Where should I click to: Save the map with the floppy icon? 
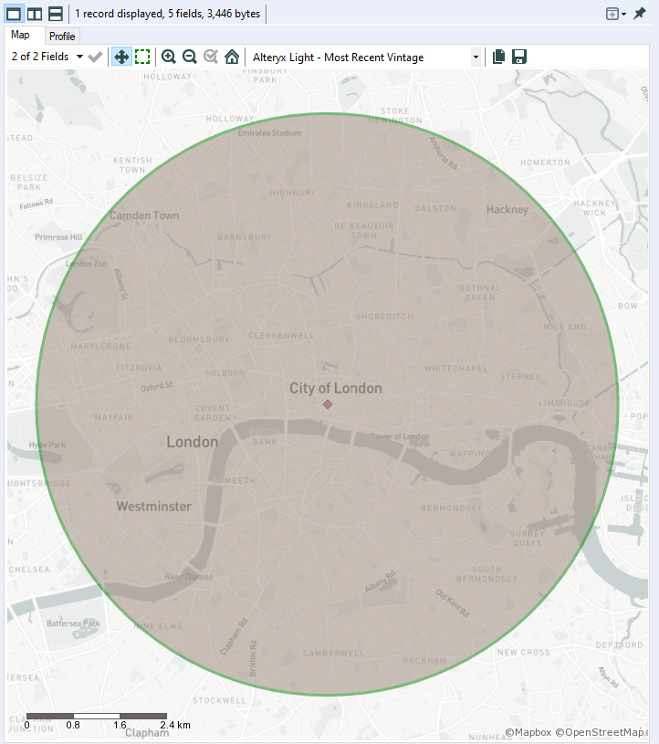tap(519, 57)
